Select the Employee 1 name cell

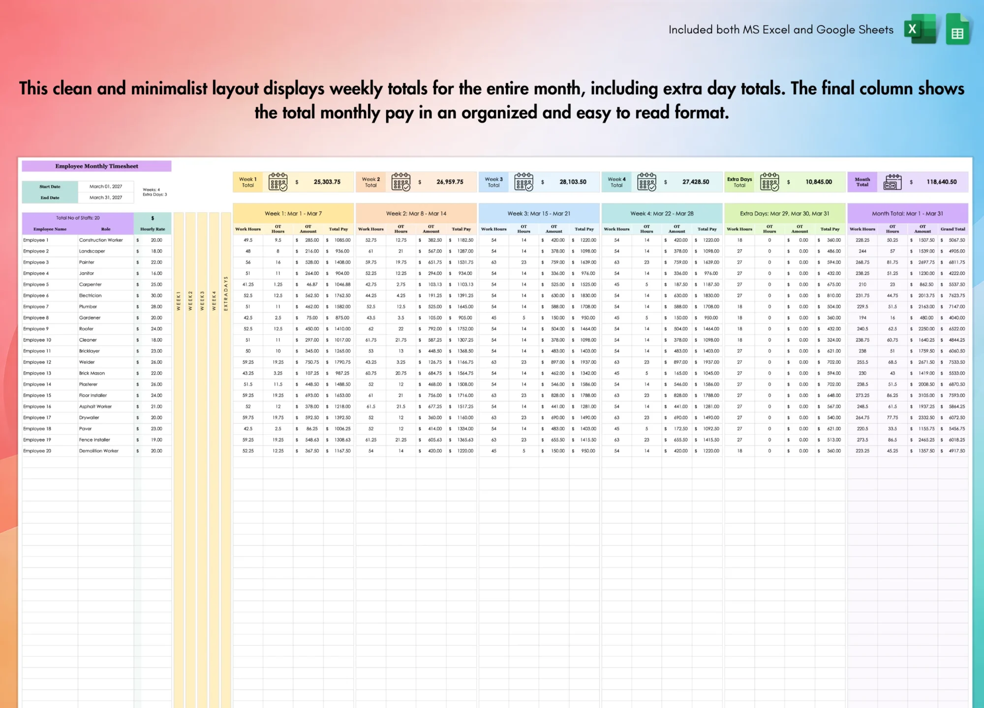(x=50, y=240)
